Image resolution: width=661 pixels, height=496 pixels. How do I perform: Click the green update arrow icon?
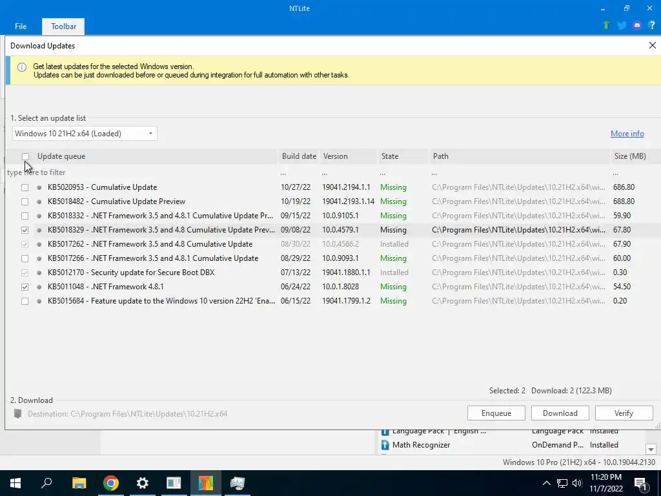coord(606,25)
